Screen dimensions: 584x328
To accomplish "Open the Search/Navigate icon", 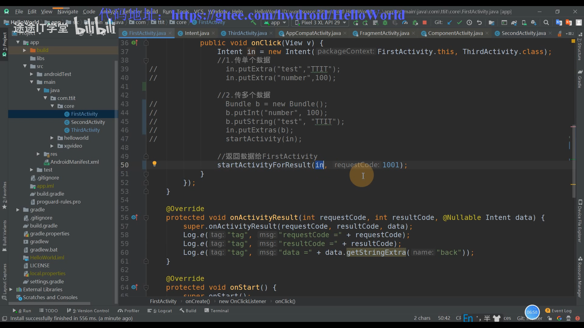I will [546, 23].
